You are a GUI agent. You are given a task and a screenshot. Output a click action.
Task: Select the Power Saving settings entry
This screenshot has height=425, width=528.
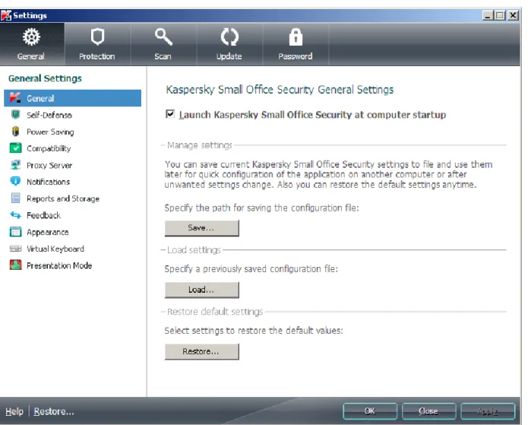(x=72, y=132)
